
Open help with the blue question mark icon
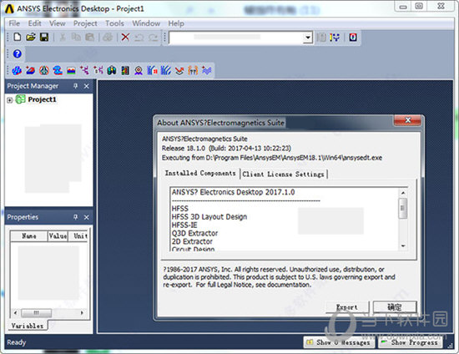point(18,54)
